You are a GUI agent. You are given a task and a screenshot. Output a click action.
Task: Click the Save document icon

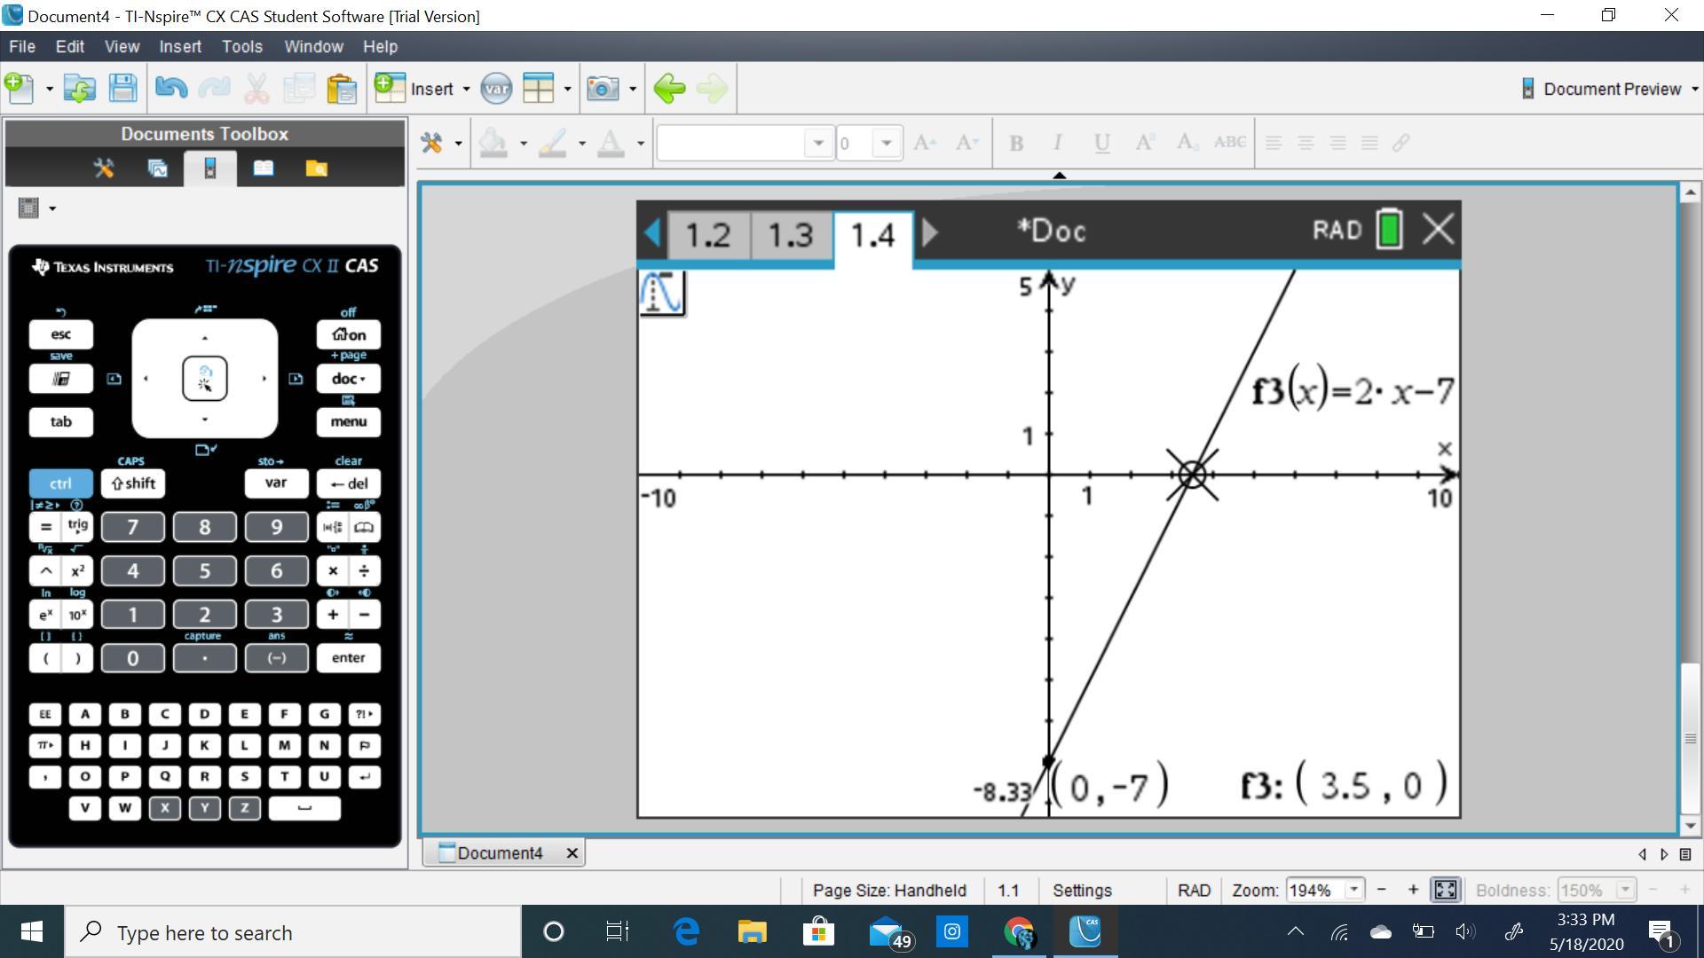122,89
